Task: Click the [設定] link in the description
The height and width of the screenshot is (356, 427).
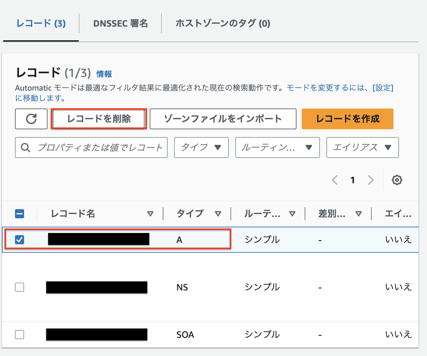Action: [x=383, y=88]
